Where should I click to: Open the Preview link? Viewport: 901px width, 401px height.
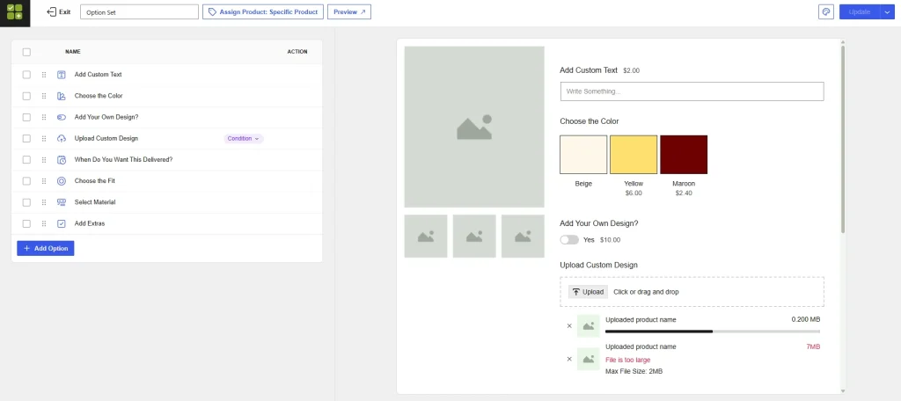[x=349, y=11]
